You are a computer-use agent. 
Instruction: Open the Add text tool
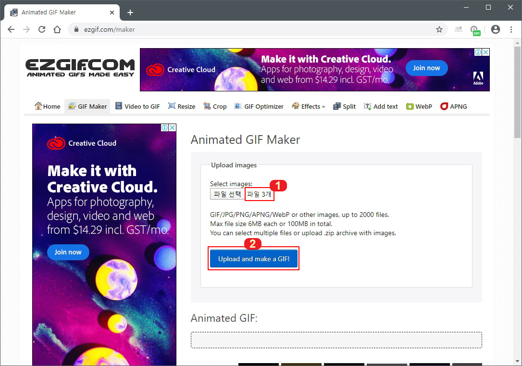click(x=381, y=106)
